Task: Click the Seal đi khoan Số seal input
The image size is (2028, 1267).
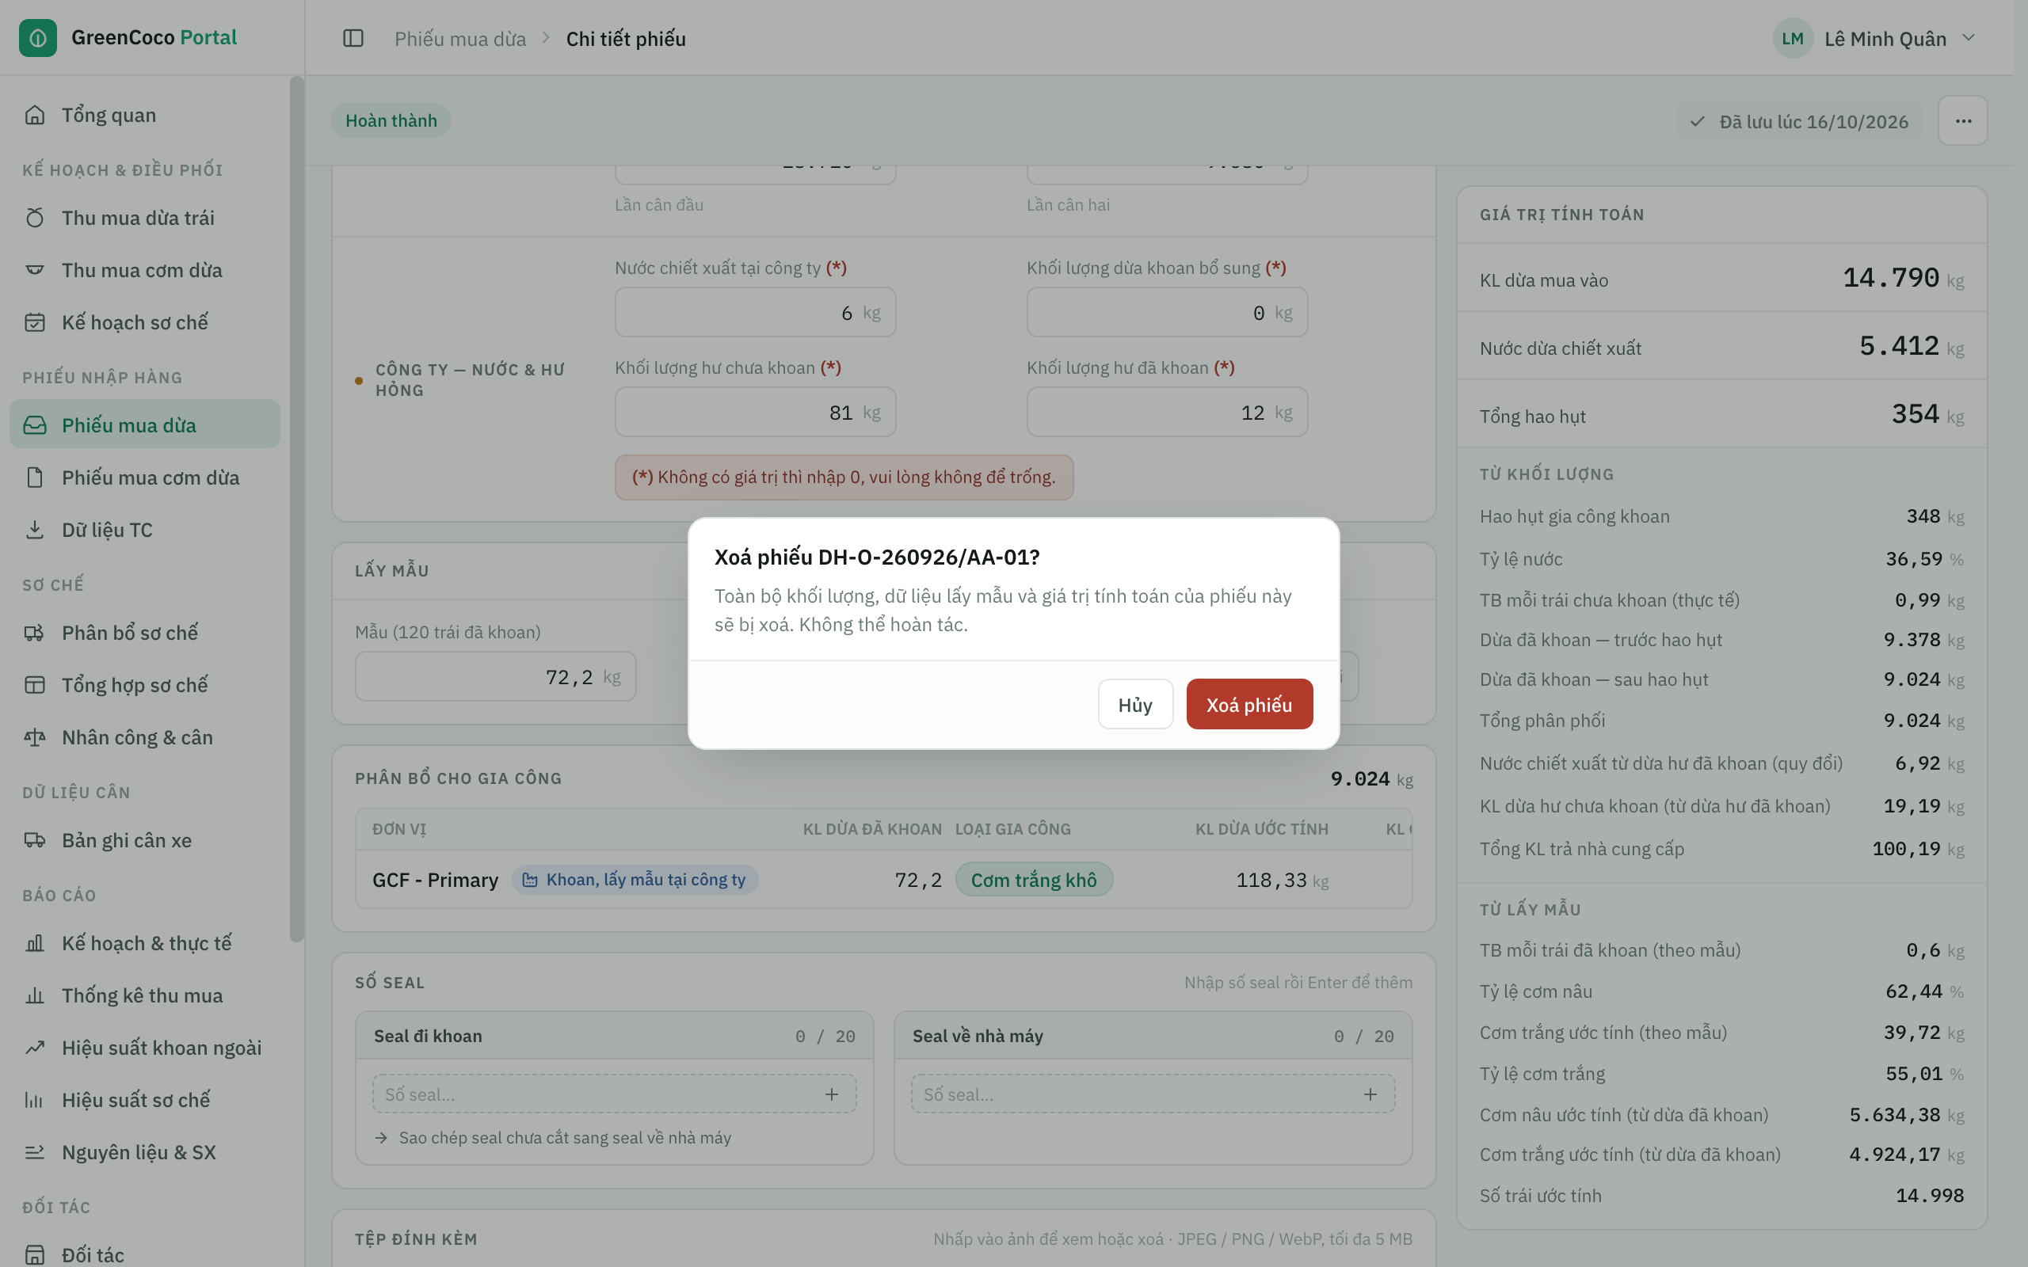Action: point(614,1094)
